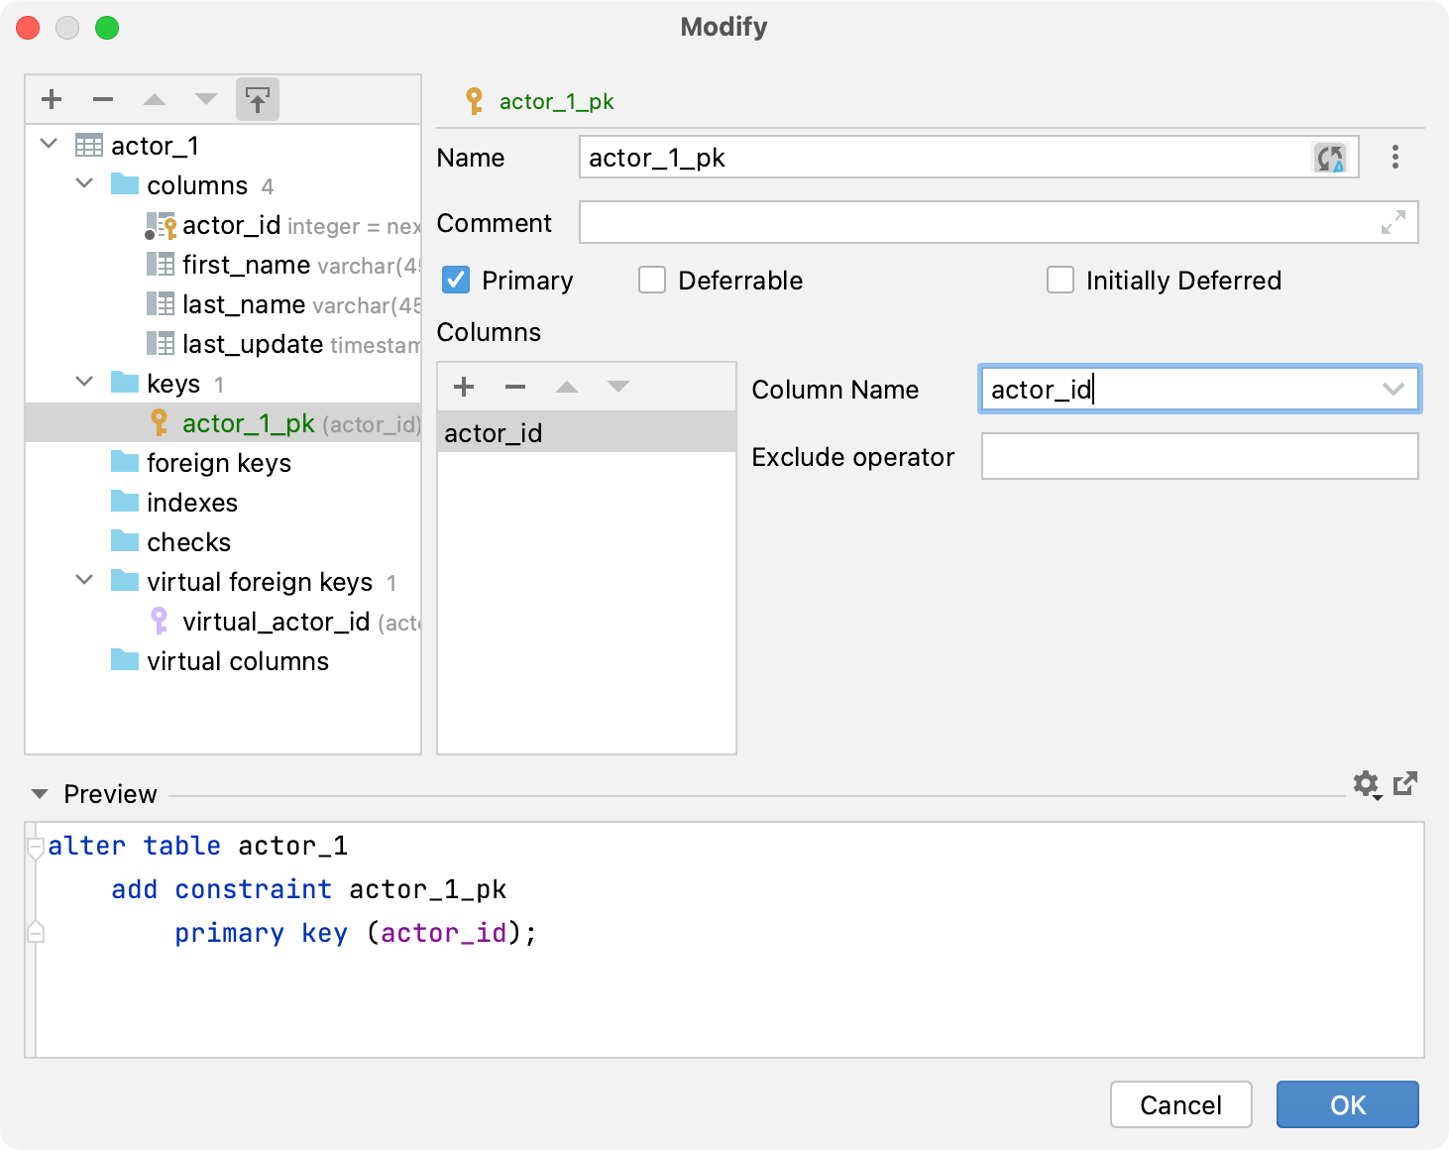Click the rename-generator icon inside the Name field
Image resolution: width=1449 pixels, height=1150 pixels.
[1331, 157]
